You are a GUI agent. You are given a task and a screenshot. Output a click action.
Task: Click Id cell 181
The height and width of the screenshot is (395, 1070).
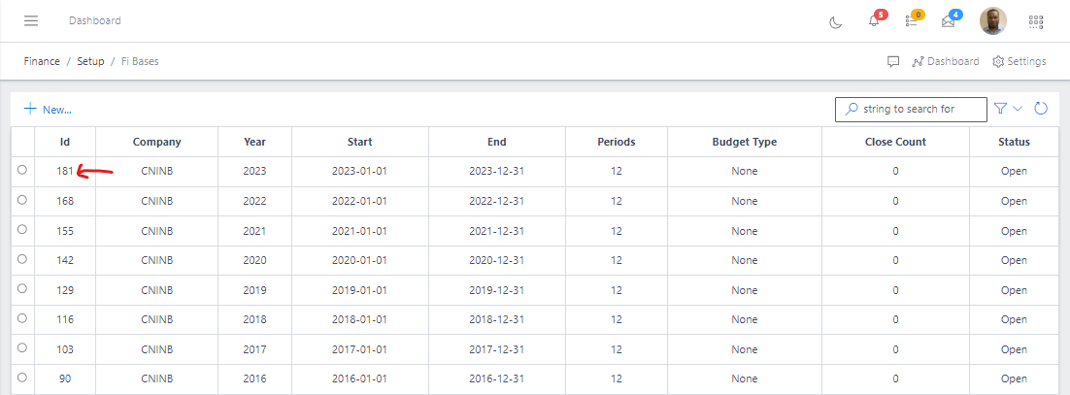point(65,171)
